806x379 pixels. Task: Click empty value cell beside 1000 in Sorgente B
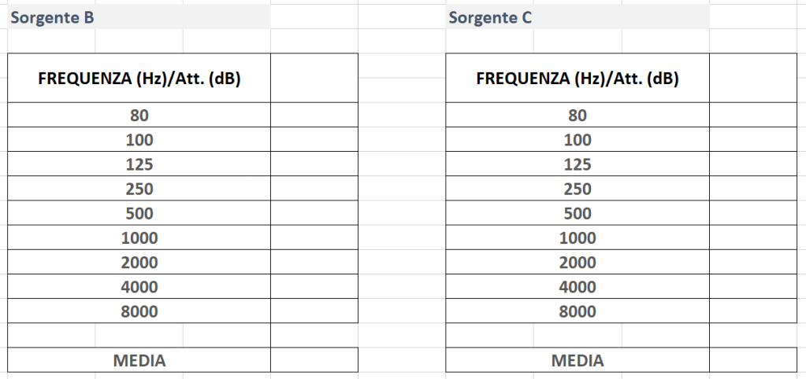(314, 237)
